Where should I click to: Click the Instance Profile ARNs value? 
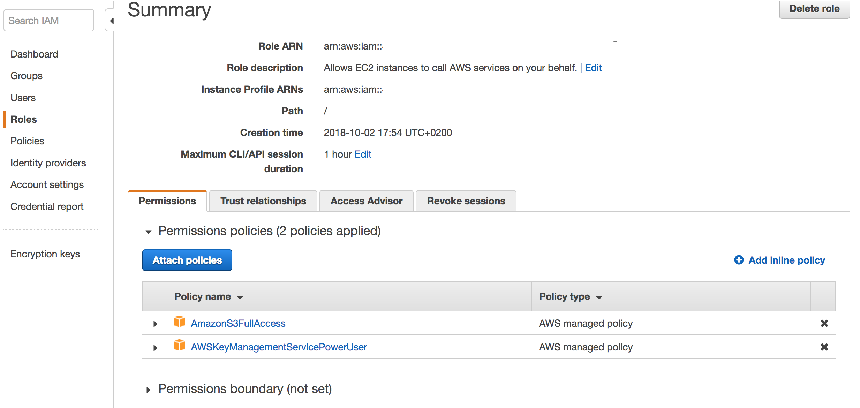tap(354, 89)
